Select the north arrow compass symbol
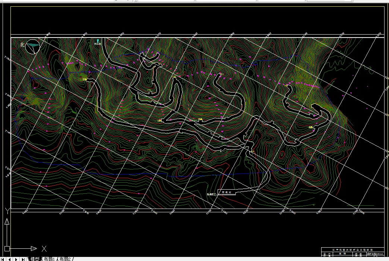The width and height of the screenshot is (389, 261). (33, 46)
